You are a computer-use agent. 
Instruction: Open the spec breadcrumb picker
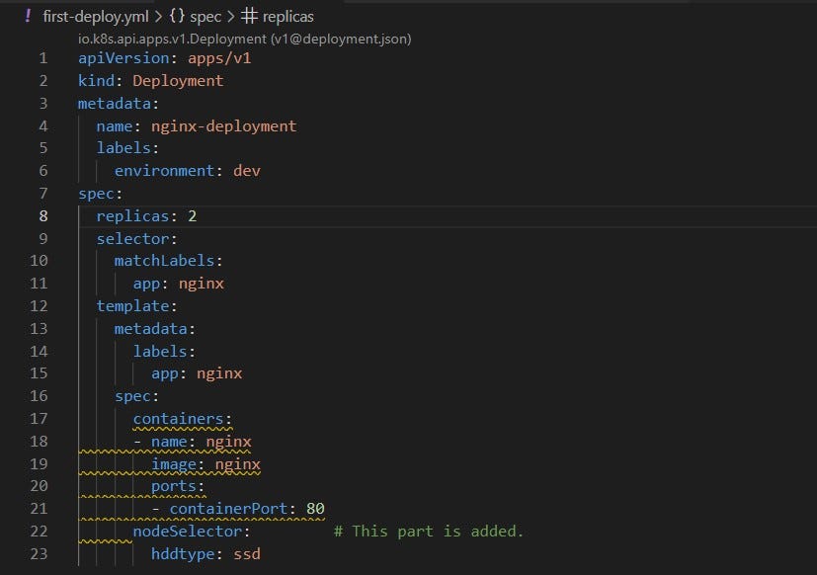pos(207,16)
